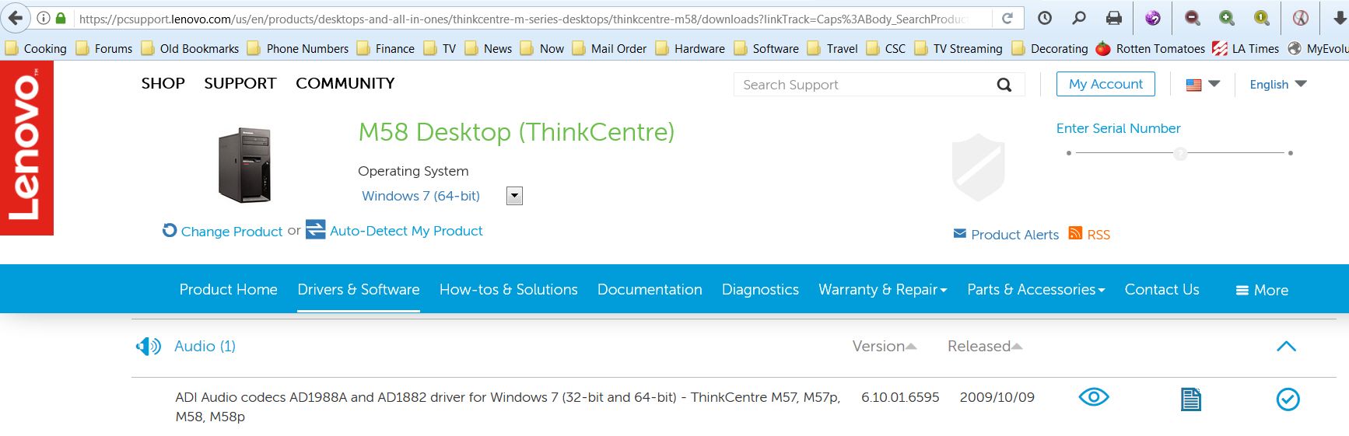This screenshot has height=436, width=1349.
Task: Reset zoom with the magnifier icon
Action: click(1262, 18)
